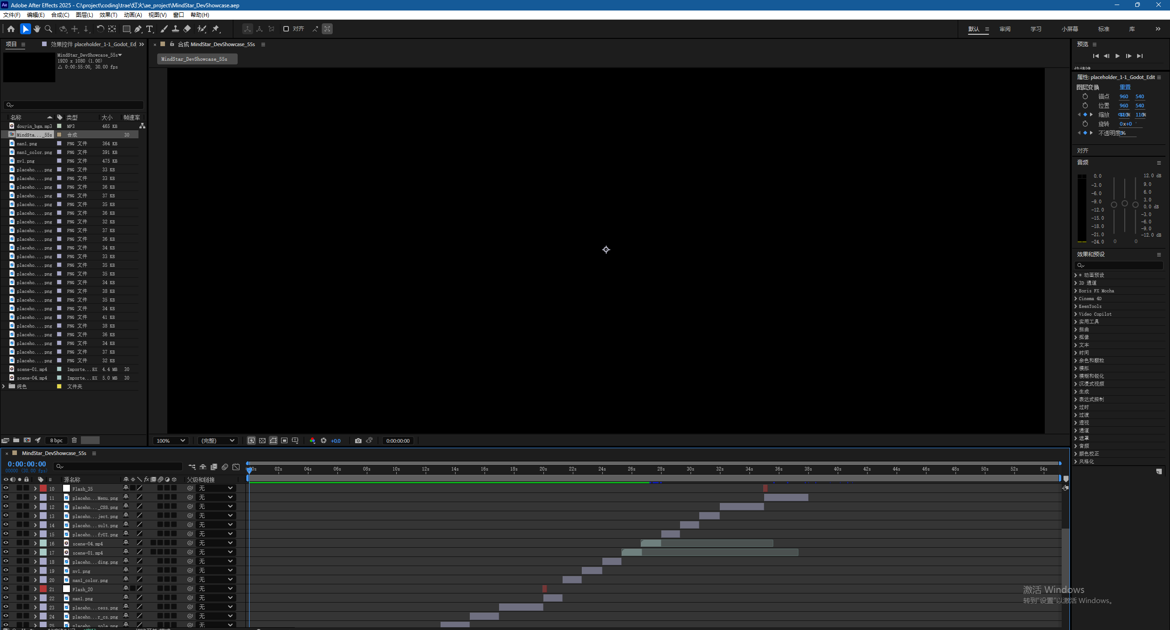Screen dimensions: 1170x630
Task: Click the delete trash icon in Project panel
Action: pyautogui.click(x=74, y=440)
